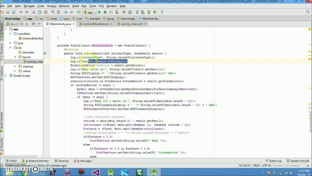This screenshot has width=312, height=176.
Task: Click the AVD Manager icon
Action: point(143,12)
